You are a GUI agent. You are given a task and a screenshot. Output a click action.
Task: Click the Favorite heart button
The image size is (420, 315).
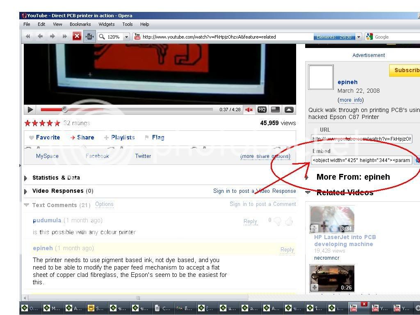44,137
